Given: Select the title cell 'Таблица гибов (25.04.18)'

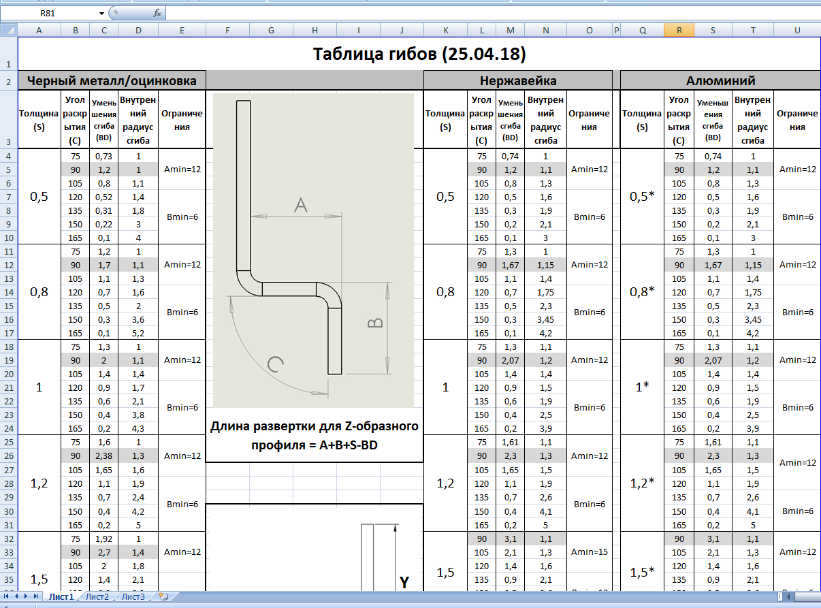Looking at the screenshot, I should (419, 54).
